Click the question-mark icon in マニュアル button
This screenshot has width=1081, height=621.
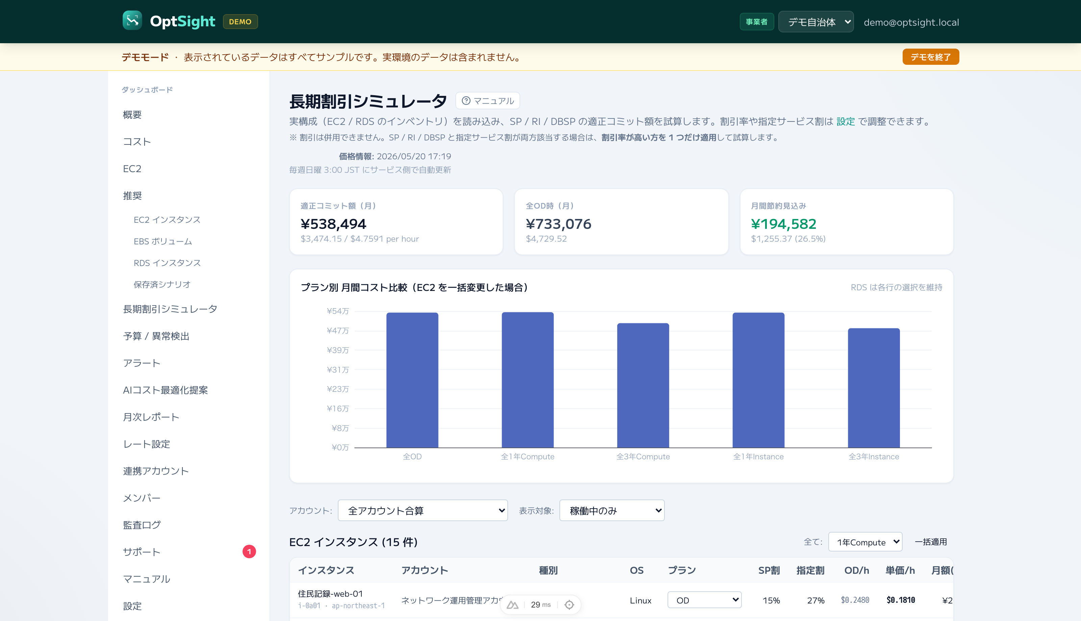[466, 101]
